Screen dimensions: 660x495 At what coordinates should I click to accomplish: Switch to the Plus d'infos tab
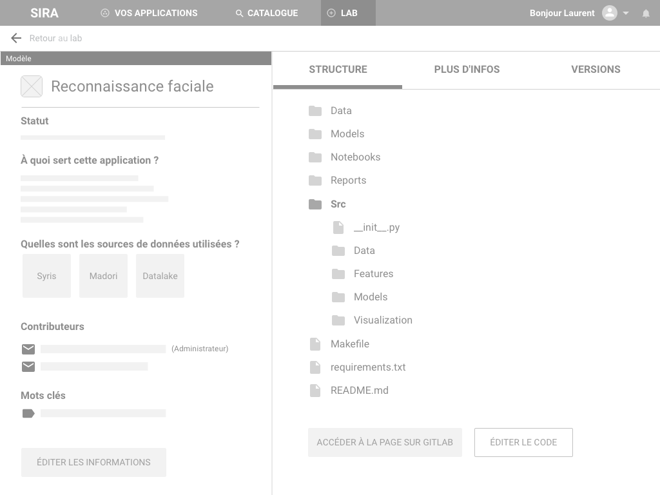tap(467, 70)
